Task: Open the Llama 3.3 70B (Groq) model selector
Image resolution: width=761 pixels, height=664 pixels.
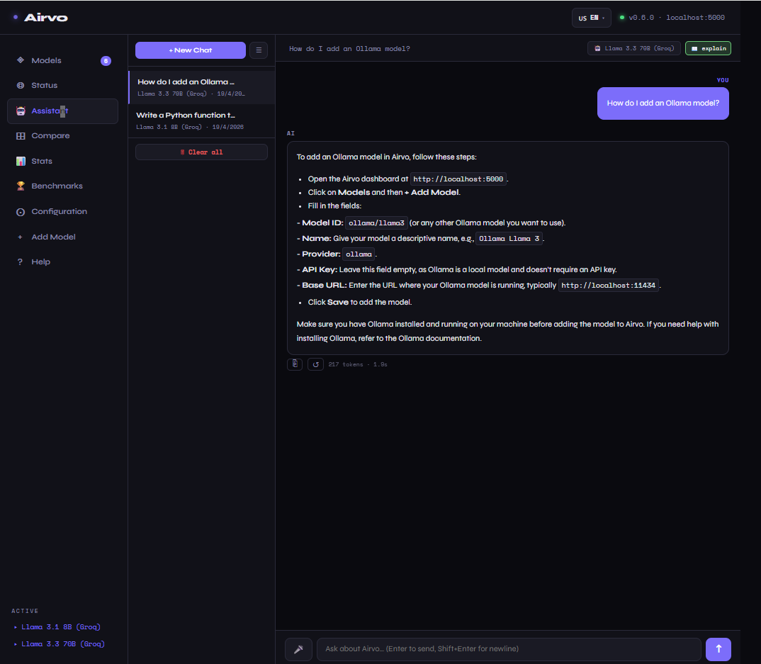Action: tap(634, 48)
